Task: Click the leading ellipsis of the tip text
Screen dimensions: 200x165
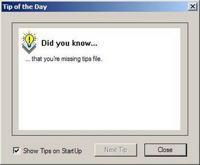Action: point(28,61)
